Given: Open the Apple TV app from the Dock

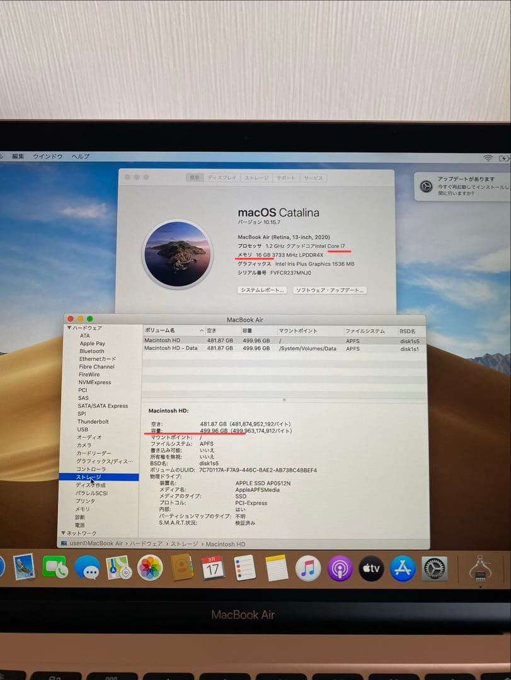Looking at the screenshot, I should click(x=371, y=569).
